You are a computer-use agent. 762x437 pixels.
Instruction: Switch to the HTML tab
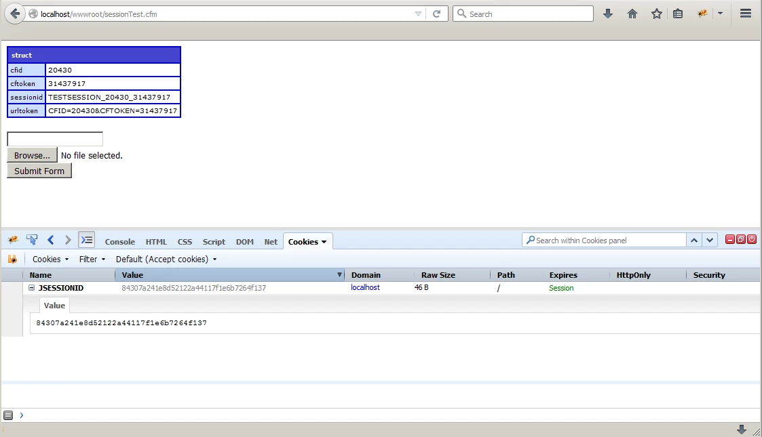(x=156, y=242)
